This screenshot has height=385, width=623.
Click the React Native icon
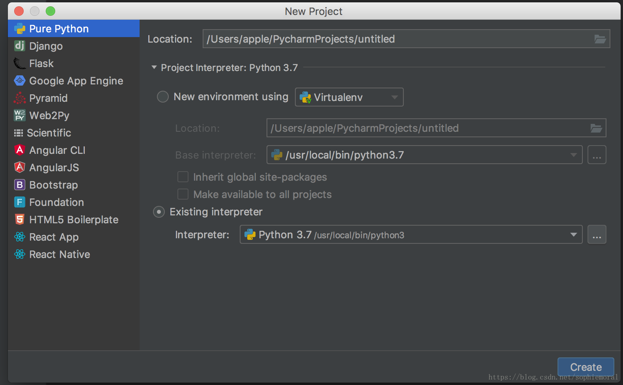20,254
